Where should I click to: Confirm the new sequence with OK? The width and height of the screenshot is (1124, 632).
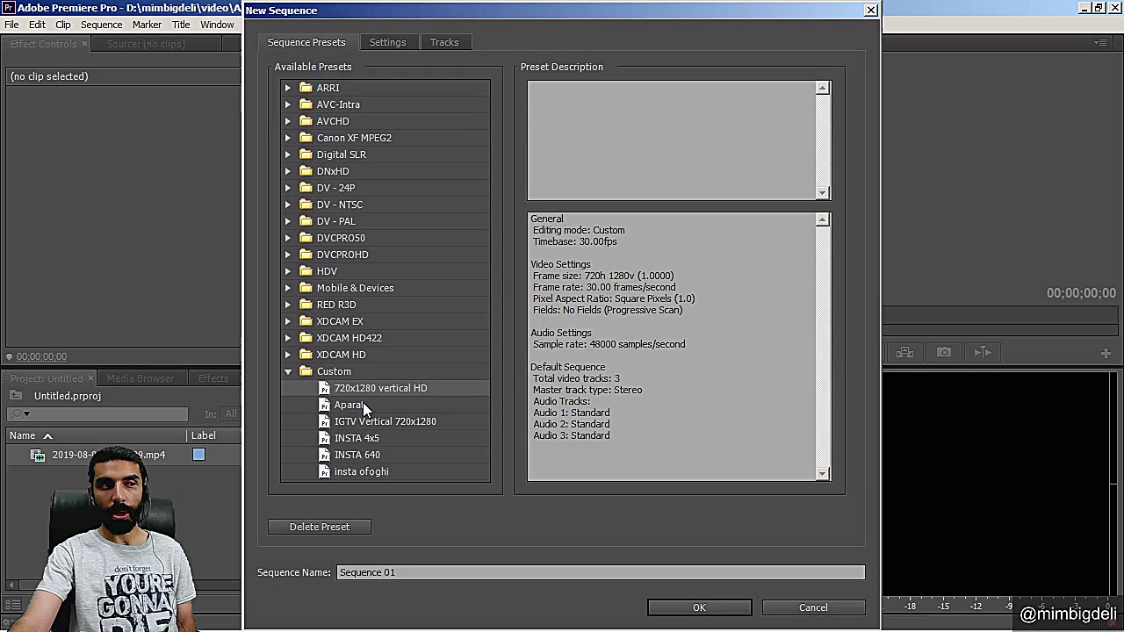point(699,607)
